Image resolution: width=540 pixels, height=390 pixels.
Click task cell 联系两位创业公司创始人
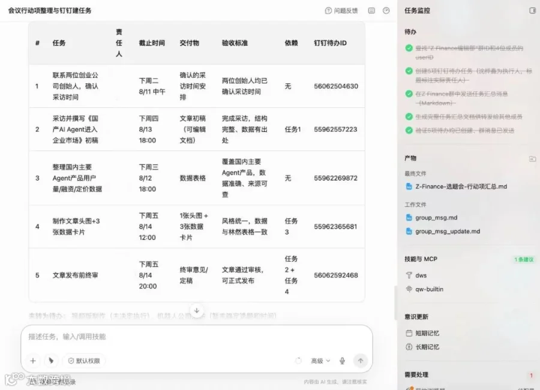click(x=75, y=86)
